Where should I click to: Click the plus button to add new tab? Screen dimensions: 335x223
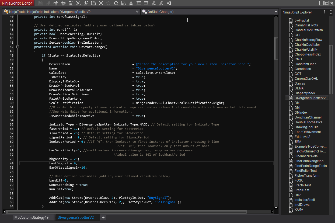tap(103, 217)
